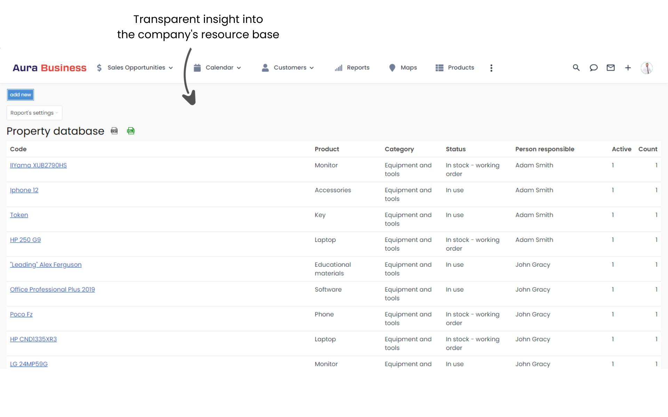Open the three-dot more options menu
Viewport: 668px width, 417px height.
coord(491,68)
